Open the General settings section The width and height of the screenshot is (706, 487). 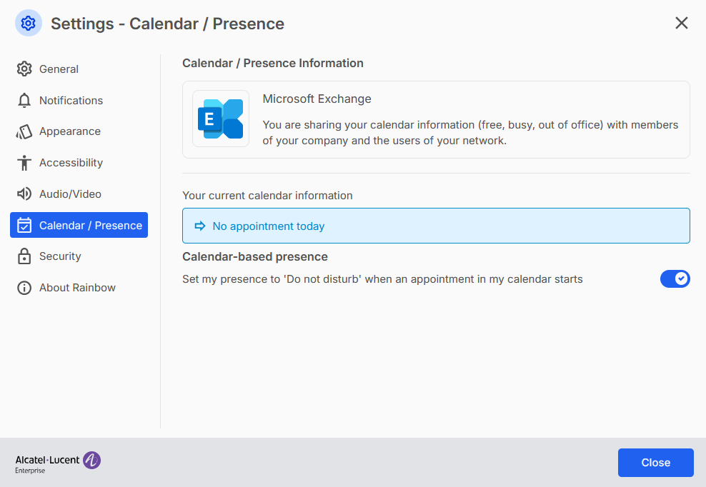click(x=59, y=69)
